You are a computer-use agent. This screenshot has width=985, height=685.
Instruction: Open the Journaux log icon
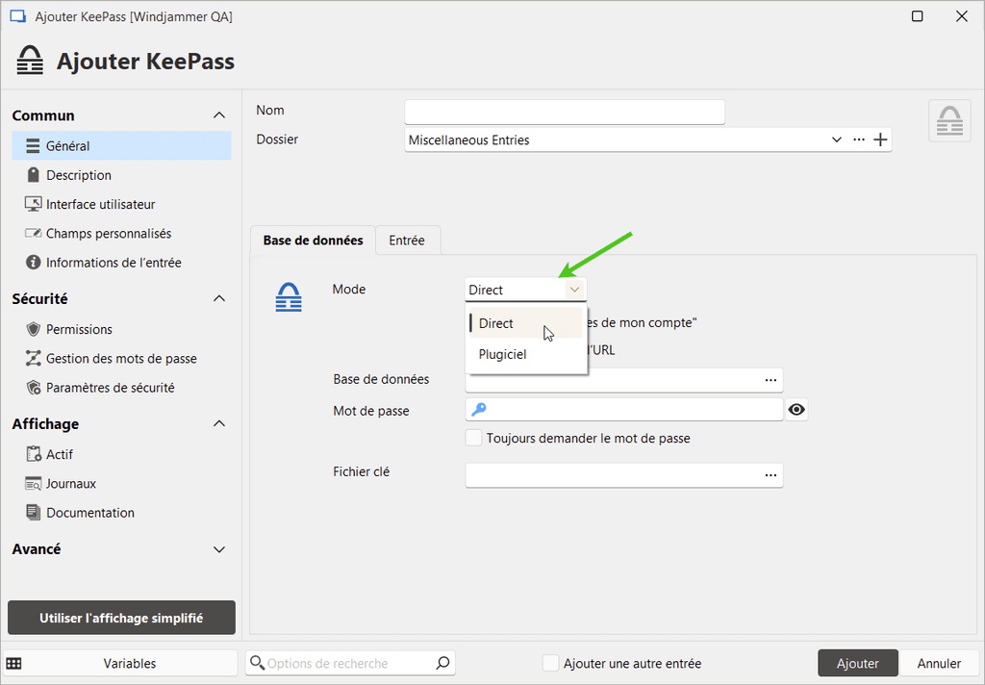click(32, 483)
